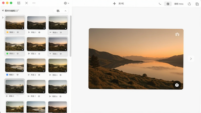
Task: Click the export document icon at far top-right
Action: (197, 4)
